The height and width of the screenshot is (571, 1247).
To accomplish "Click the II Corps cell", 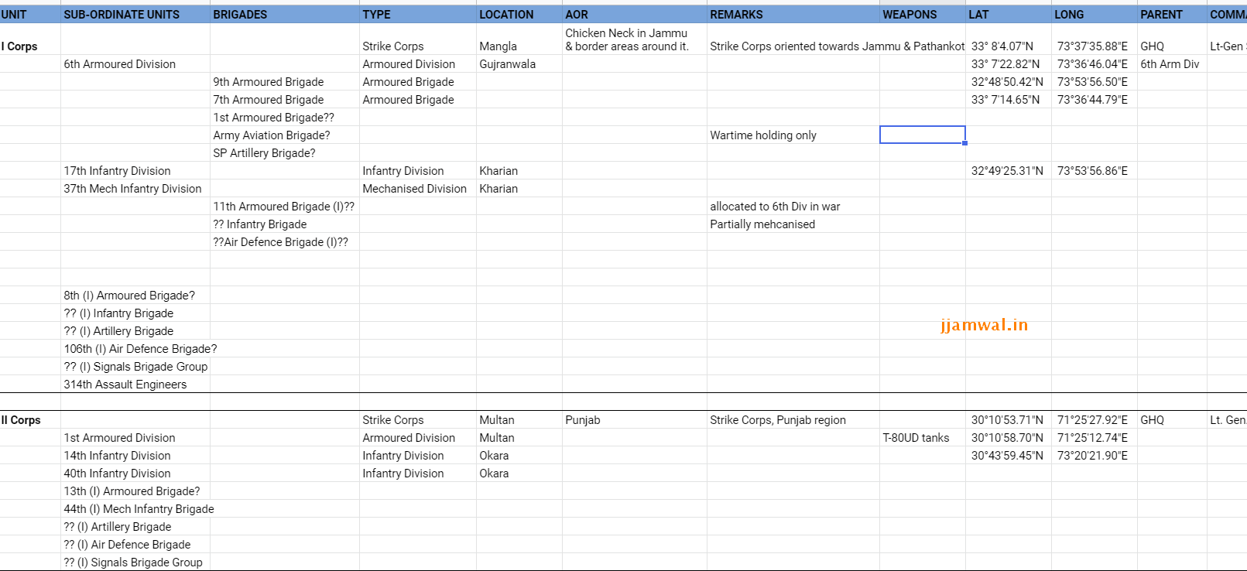I will pos(30,419).
